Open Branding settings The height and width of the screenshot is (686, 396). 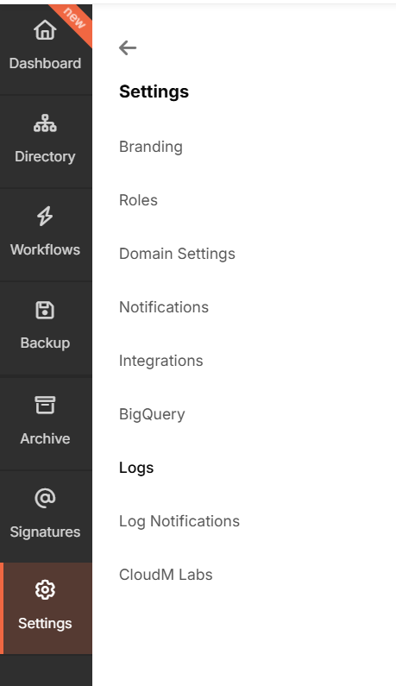151,147
